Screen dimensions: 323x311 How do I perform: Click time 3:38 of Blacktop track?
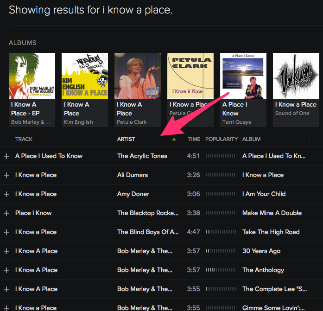(193, 213)
